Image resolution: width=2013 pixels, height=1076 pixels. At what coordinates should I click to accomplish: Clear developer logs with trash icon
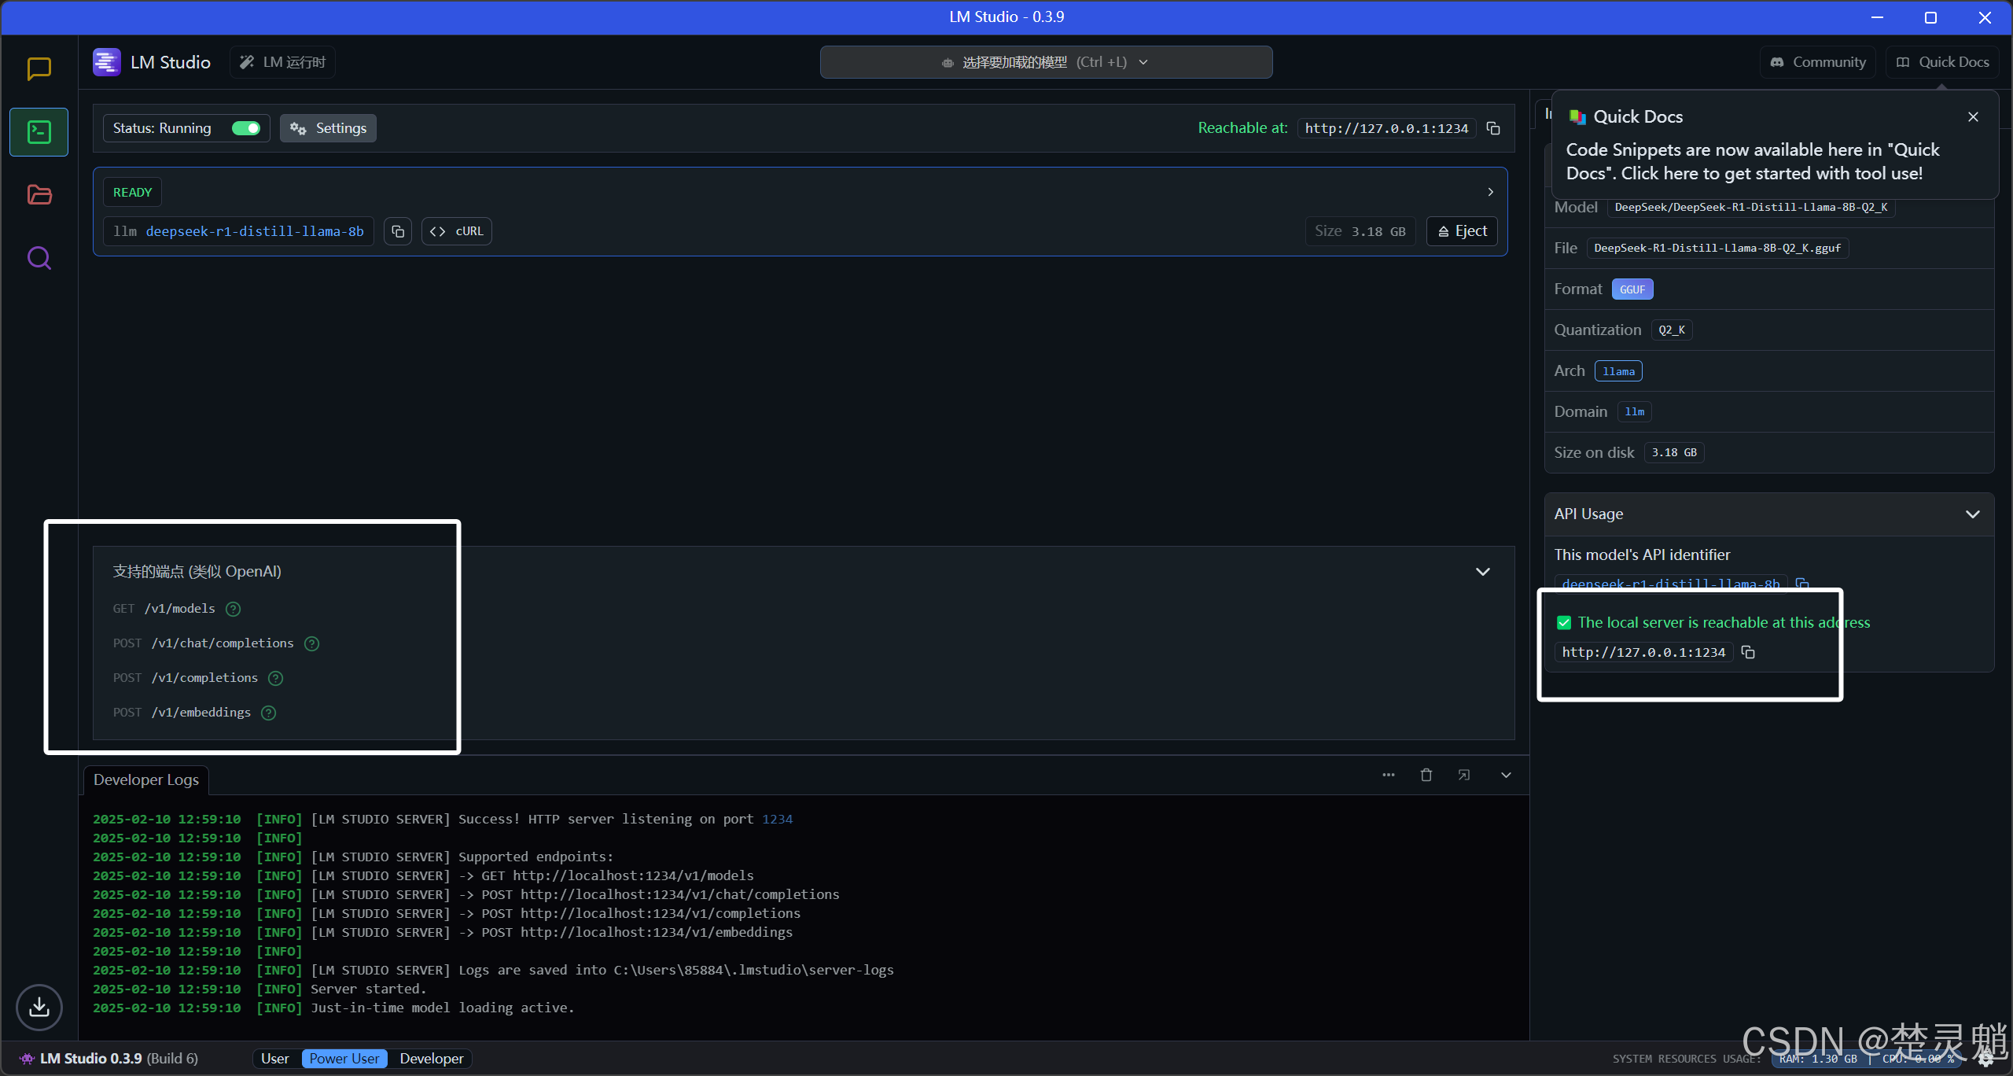tap(1426, 776)
